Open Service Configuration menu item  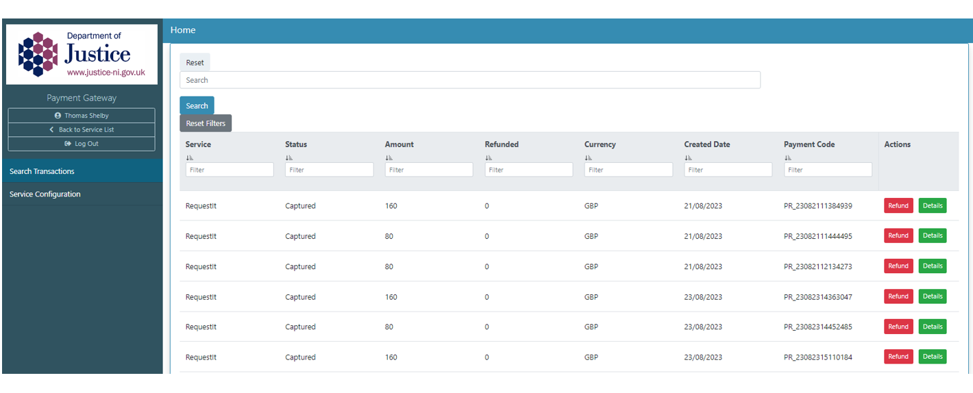(82, 194)
